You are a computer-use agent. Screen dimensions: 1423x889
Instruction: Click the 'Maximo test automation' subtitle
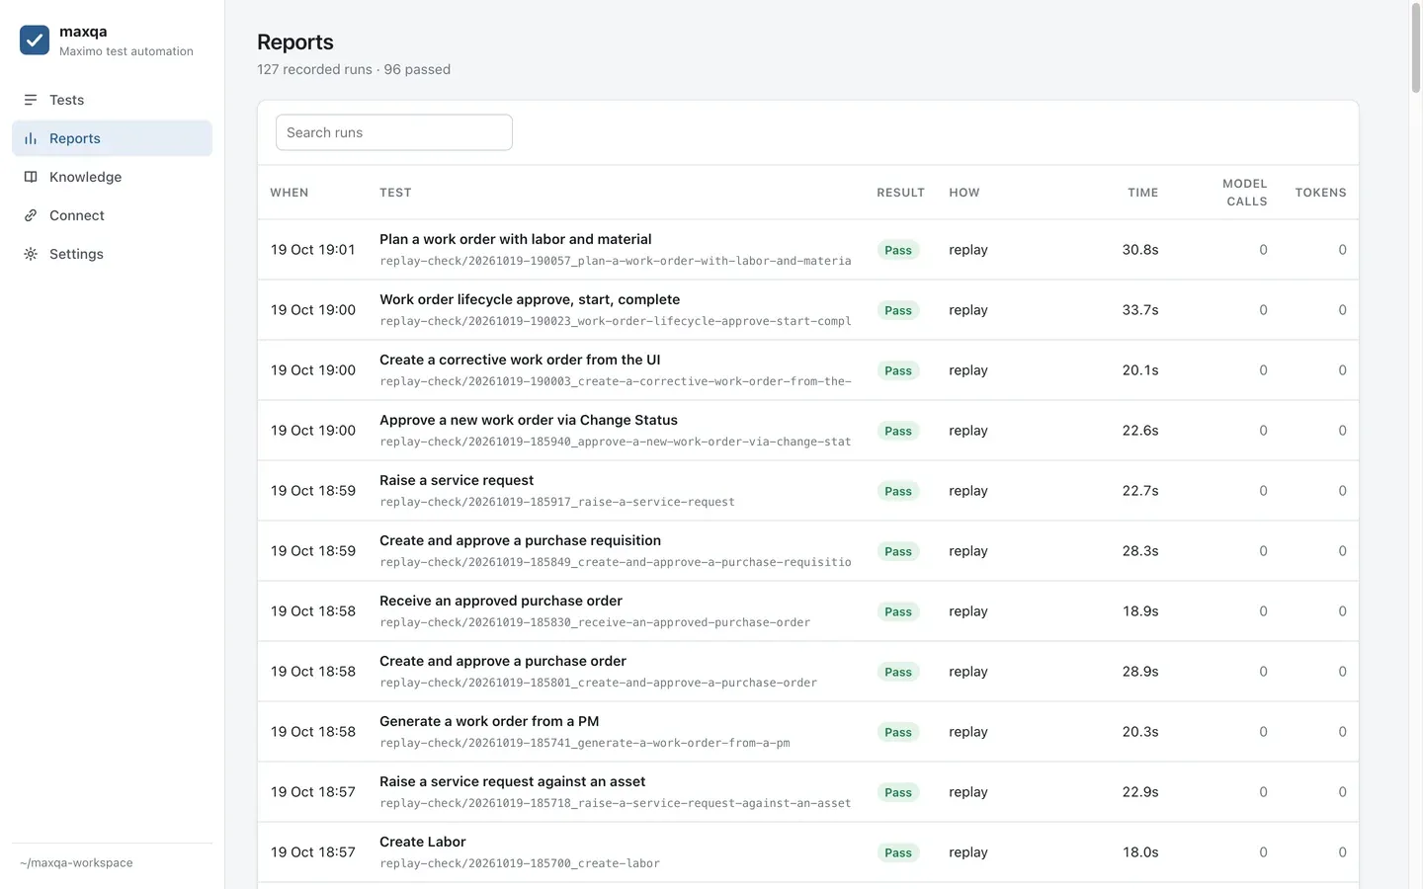(x=126, y=51)
